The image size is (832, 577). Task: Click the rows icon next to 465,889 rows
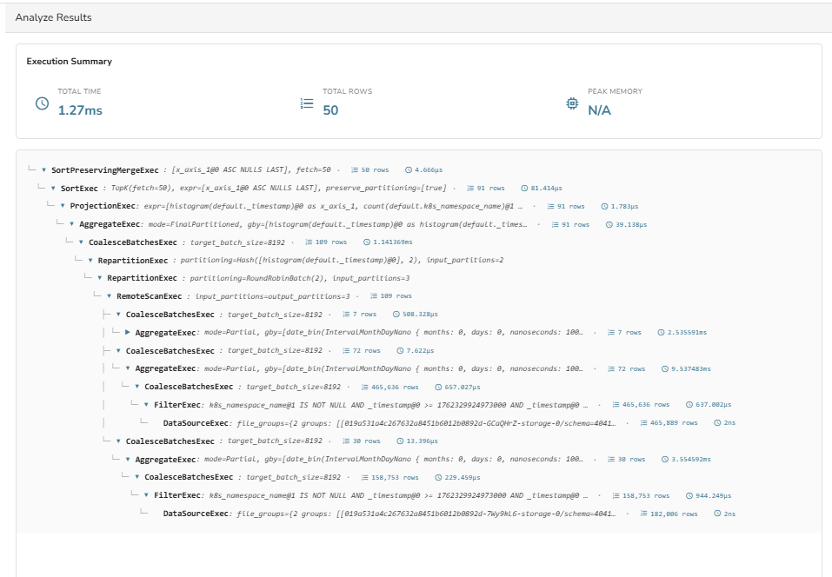point(643,422)
